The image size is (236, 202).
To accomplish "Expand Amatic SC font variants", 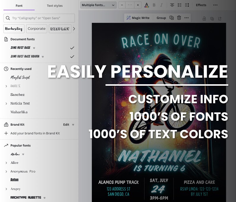I will coord(6,86).
